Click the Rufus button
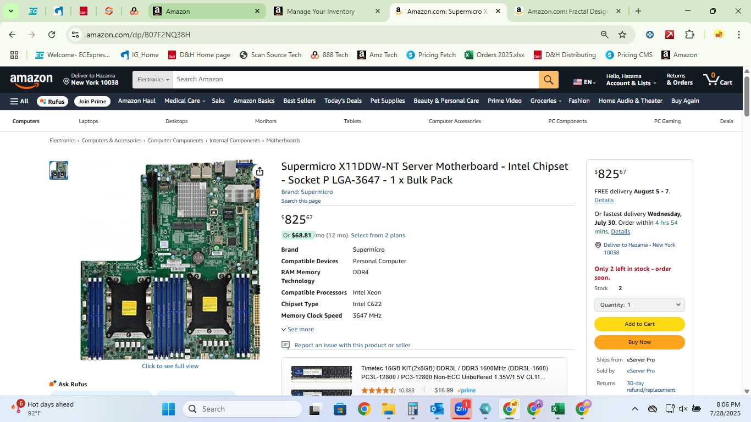Image resolution: width=751 pixels, height=422 pixels. (52, 101)
